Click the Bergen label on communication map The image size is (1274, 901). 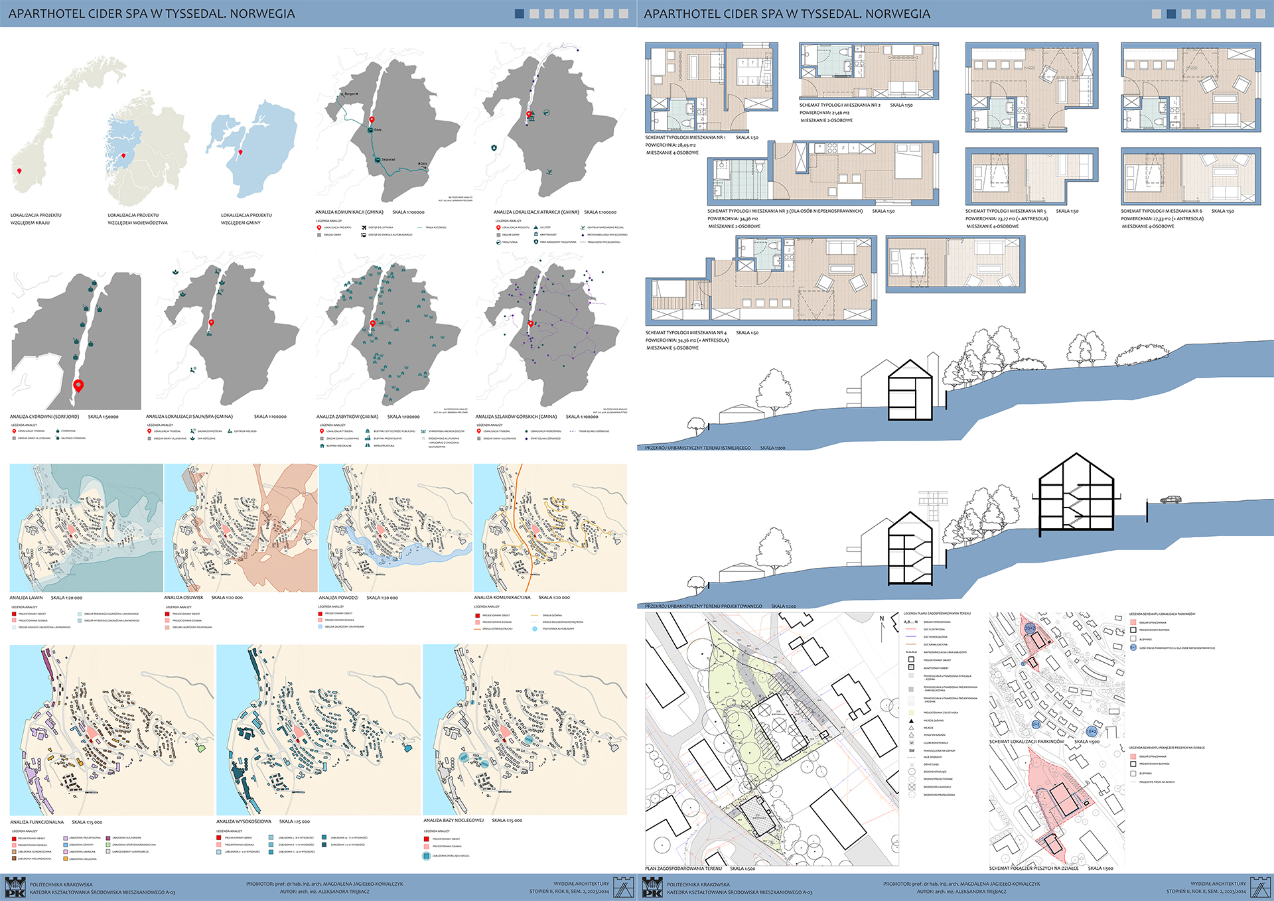[x=350, y=94]
